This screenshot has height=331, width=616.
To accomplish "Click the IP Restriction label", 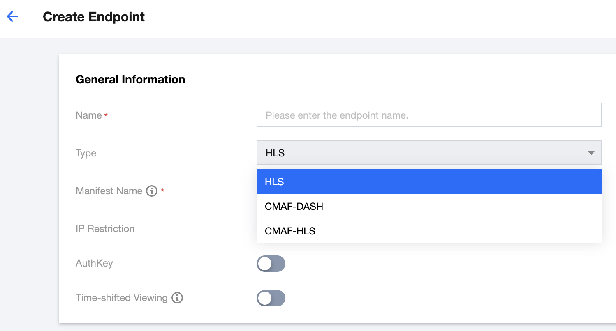I will click(x=105, y=229).
